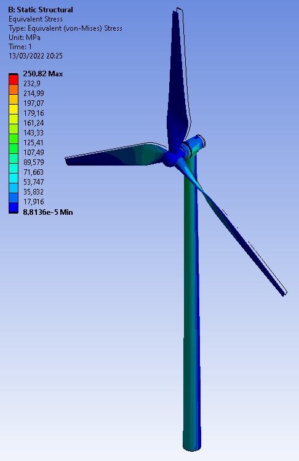Select the '89,579' legend value
Image resolution: width=299 pixels, height=461 pixels.
pyautogui.click(x=33, y=162)
